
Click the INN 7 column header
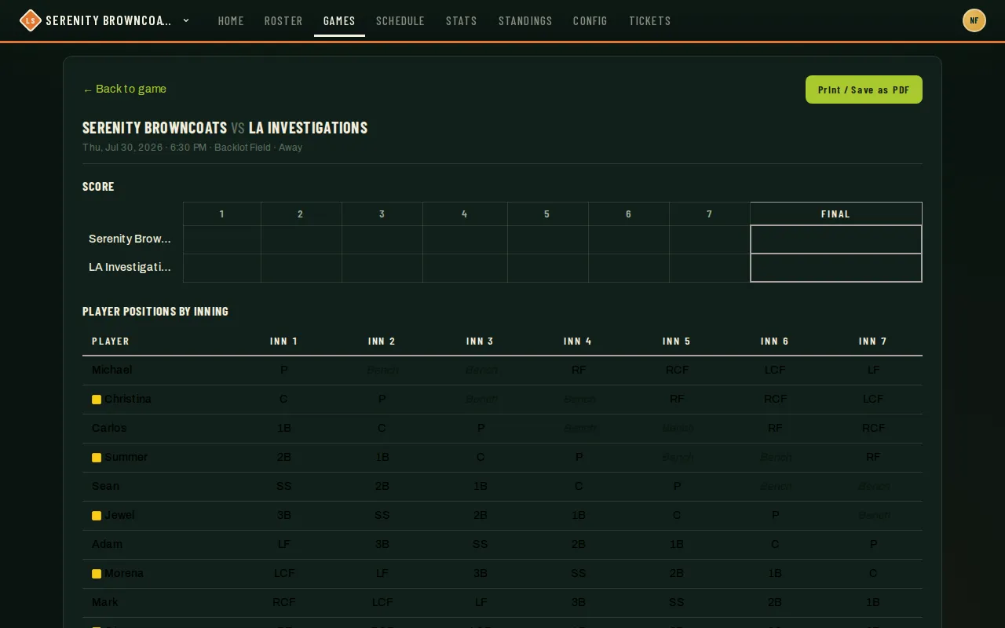point(873,341)
